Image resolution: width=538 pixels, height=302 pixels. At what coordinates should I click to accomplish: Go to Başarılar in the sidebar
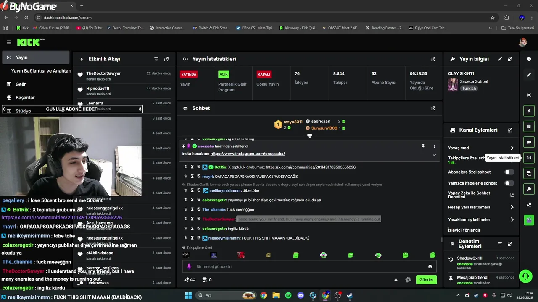click(x=25, y=98)
